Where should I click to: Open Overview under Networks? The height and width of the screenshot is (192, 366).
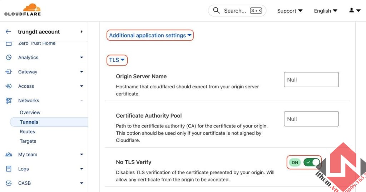point(30,113)
